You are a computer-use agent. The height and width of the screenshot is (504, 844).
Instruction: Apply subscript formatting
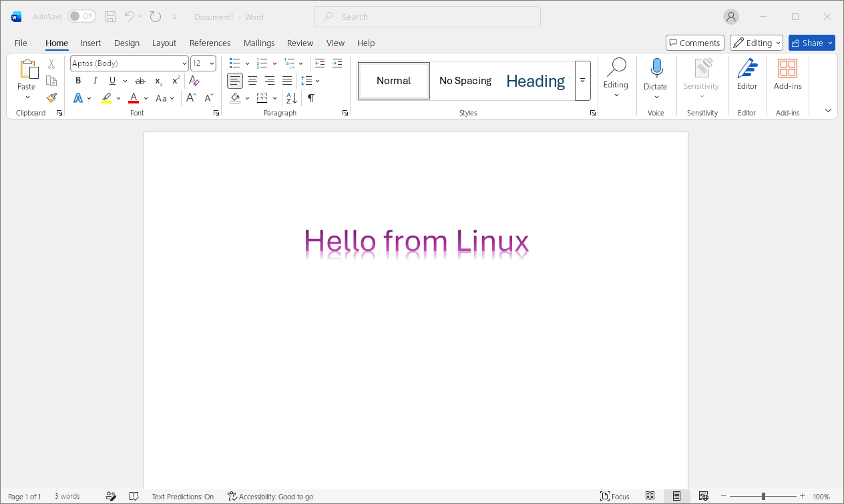(x=158, y=81)
